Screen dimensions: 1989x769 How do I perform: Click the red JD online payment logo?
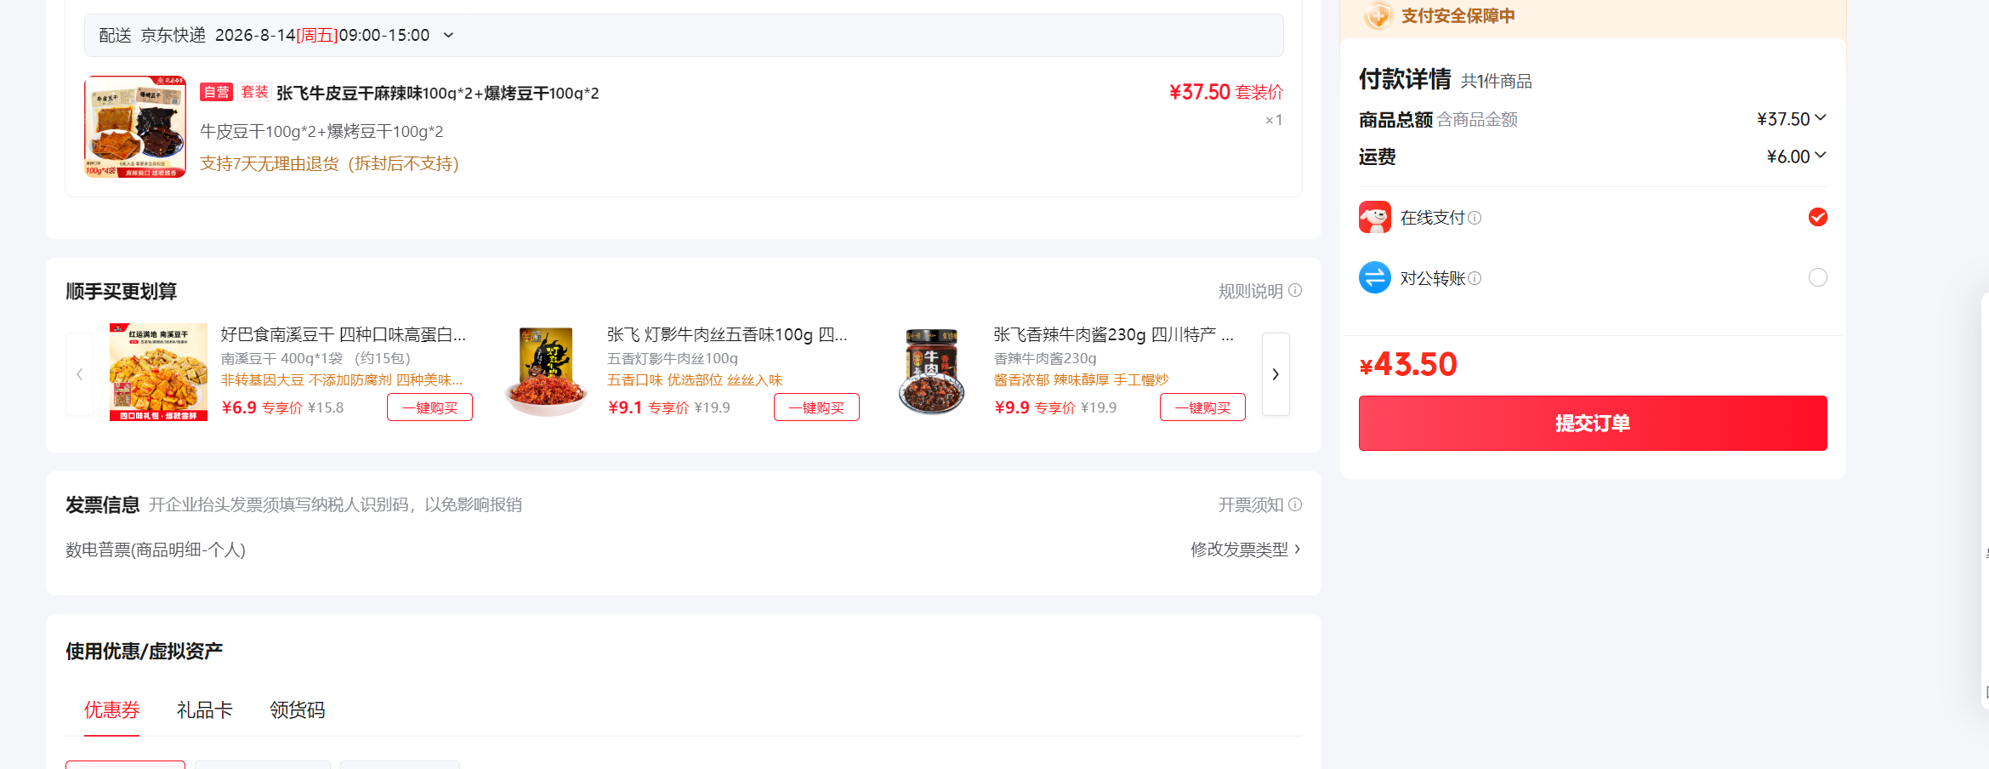click(1375, 217)
